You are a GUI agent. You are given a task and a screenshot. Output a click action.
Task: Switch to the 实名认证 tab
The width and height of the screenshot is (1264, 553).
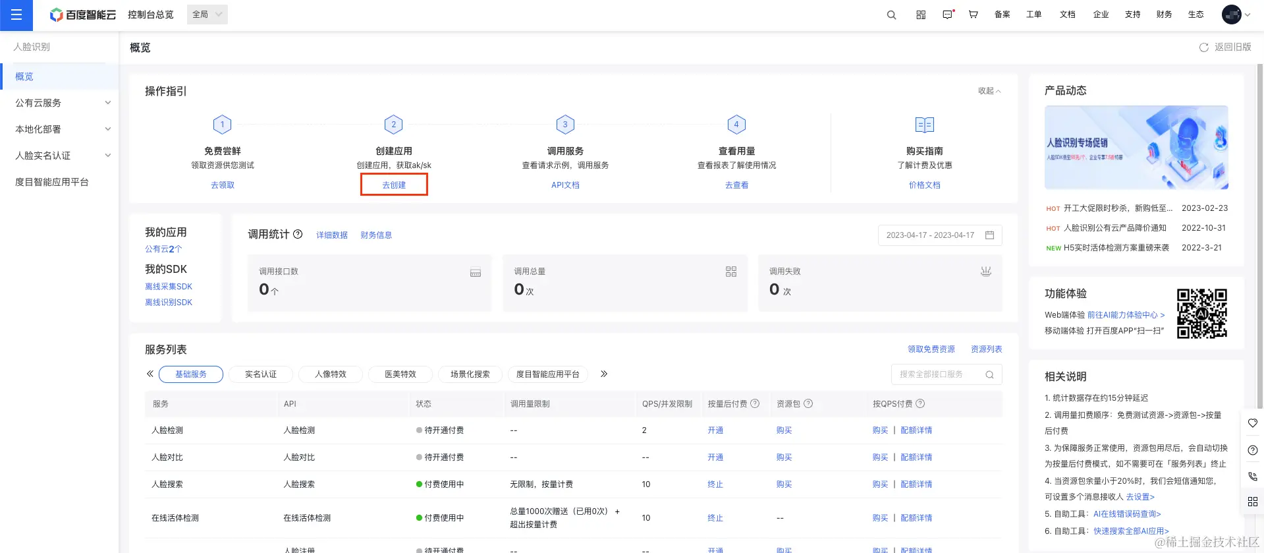pos(261,374)
